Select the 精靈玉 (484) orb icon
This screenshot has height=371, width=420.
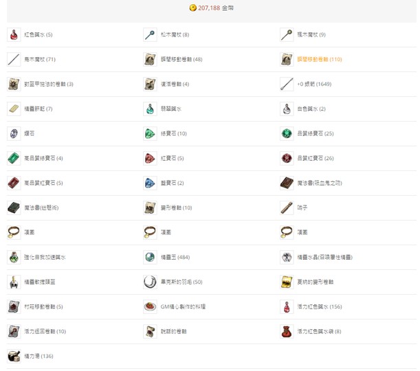pyautogui.click(x=150, y=258)
